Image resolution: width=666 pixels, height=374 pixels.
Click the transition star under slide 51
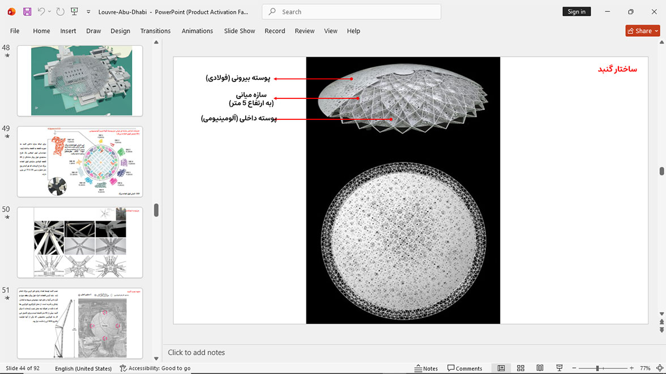(7, 298)
